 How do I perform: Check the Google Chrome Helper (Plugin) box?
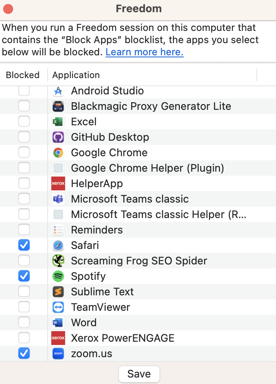pyautogui.click(x=24, y=168)
